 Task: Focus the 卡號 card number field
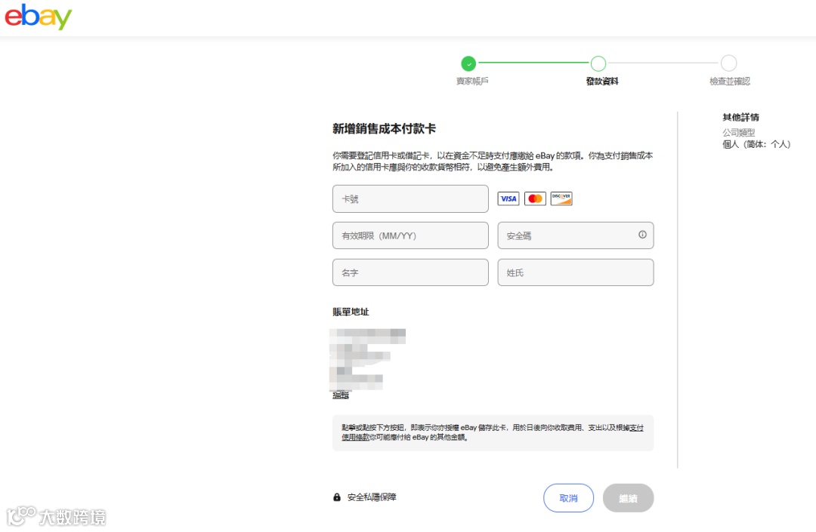click(410, 198)
